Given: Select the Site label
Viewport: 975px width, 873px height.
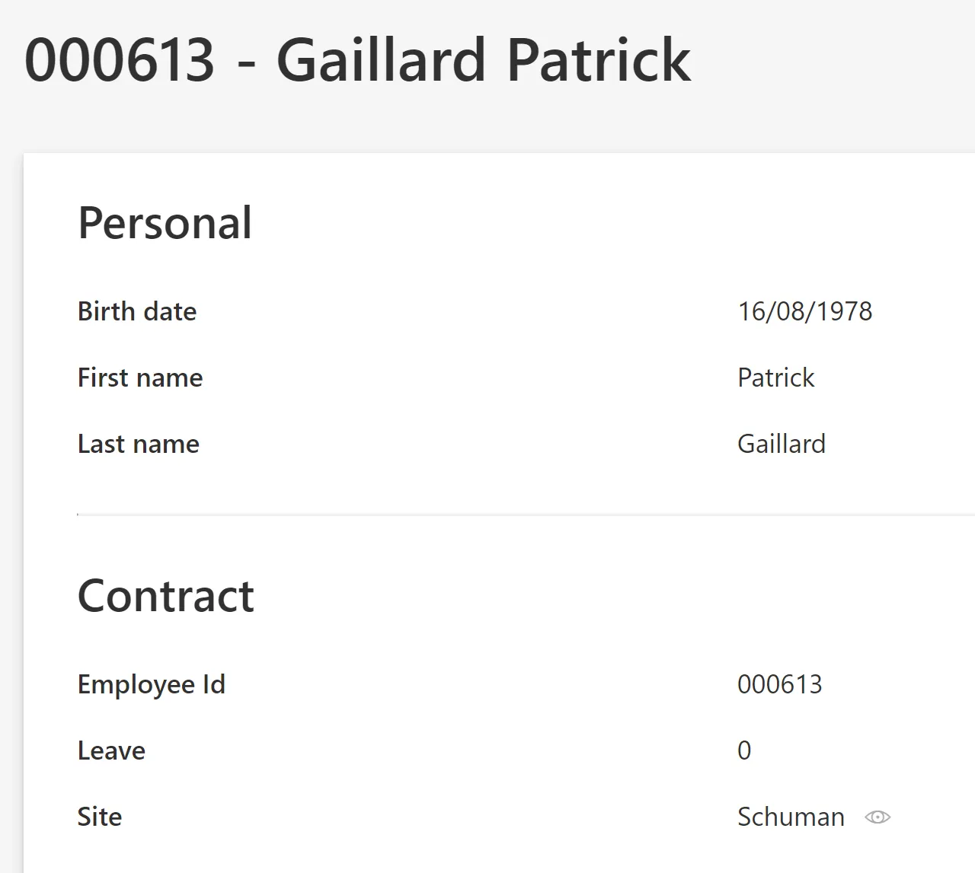Looking at the screenshot, I should [99, 816].
